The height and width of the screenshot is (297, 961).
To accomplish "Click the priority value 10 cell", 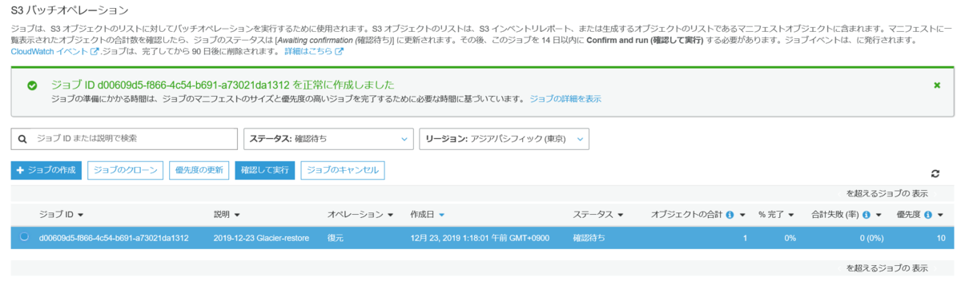I will click(940, 238).
